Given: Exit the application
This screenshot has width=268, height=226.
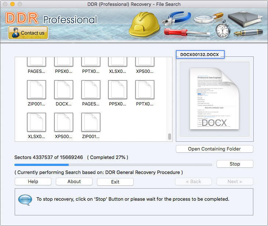Looking at the screenshot, I should [x=115, y=182].
